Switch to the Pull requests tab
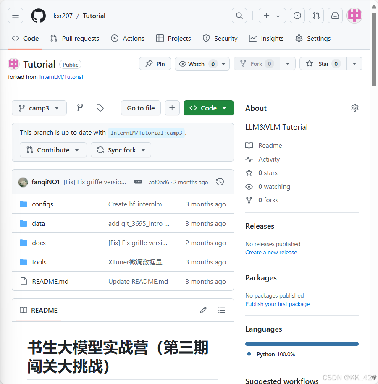 point(75,39)
